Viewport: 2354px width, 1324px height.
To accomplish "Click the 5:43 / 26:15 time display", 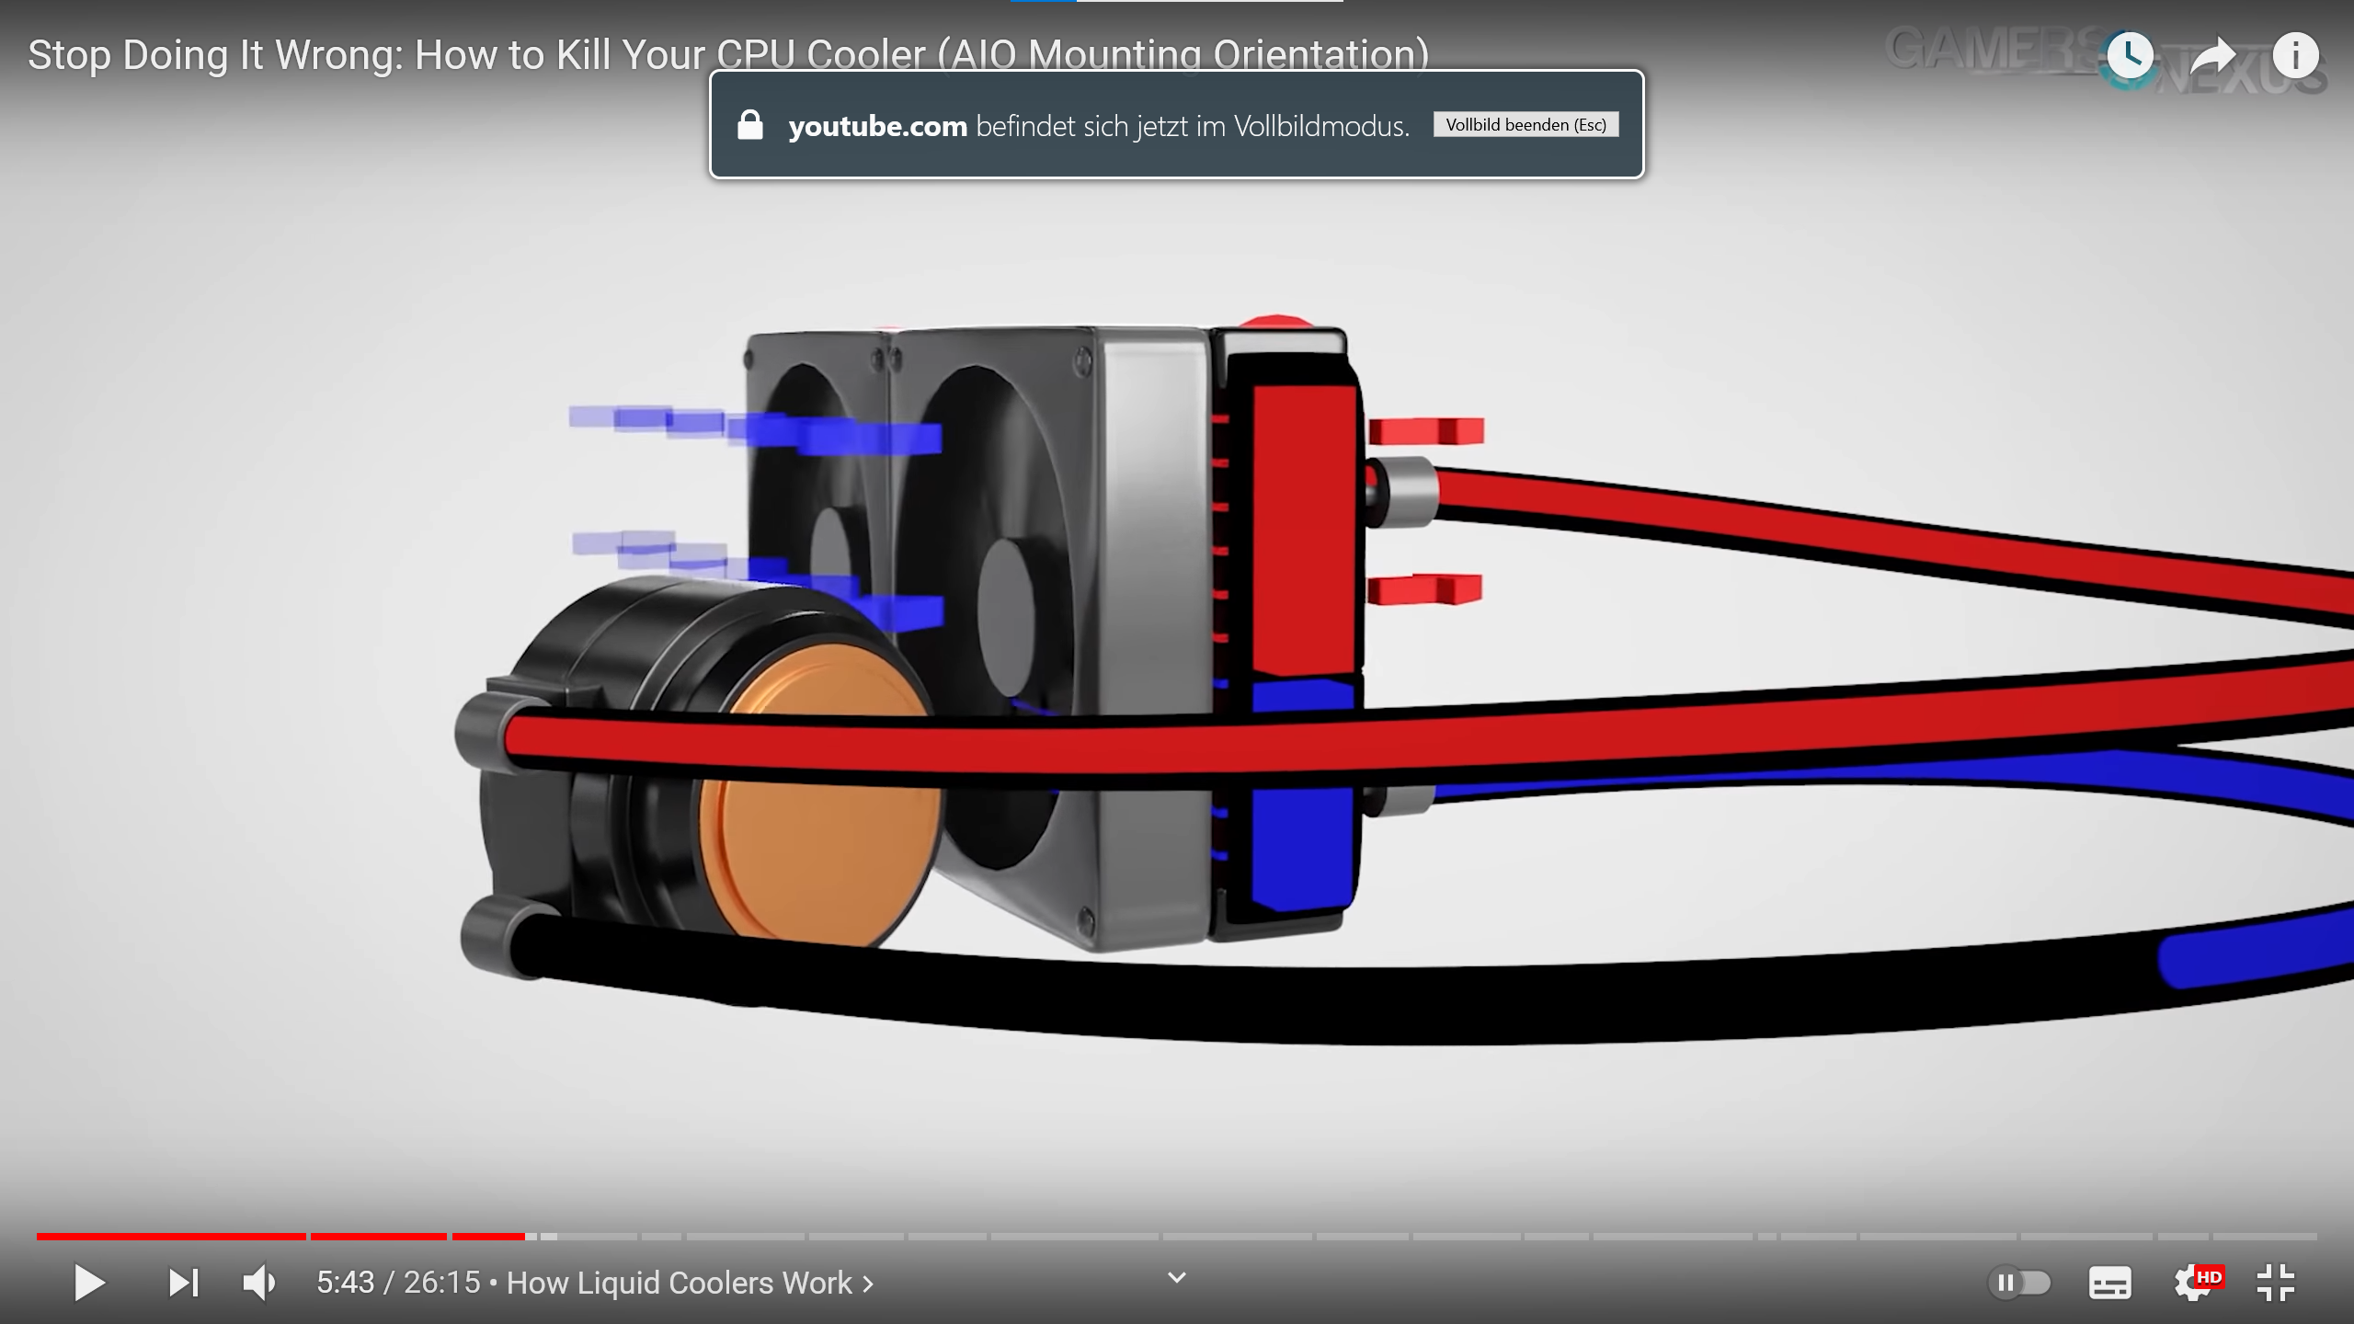I will [398, 1283].
